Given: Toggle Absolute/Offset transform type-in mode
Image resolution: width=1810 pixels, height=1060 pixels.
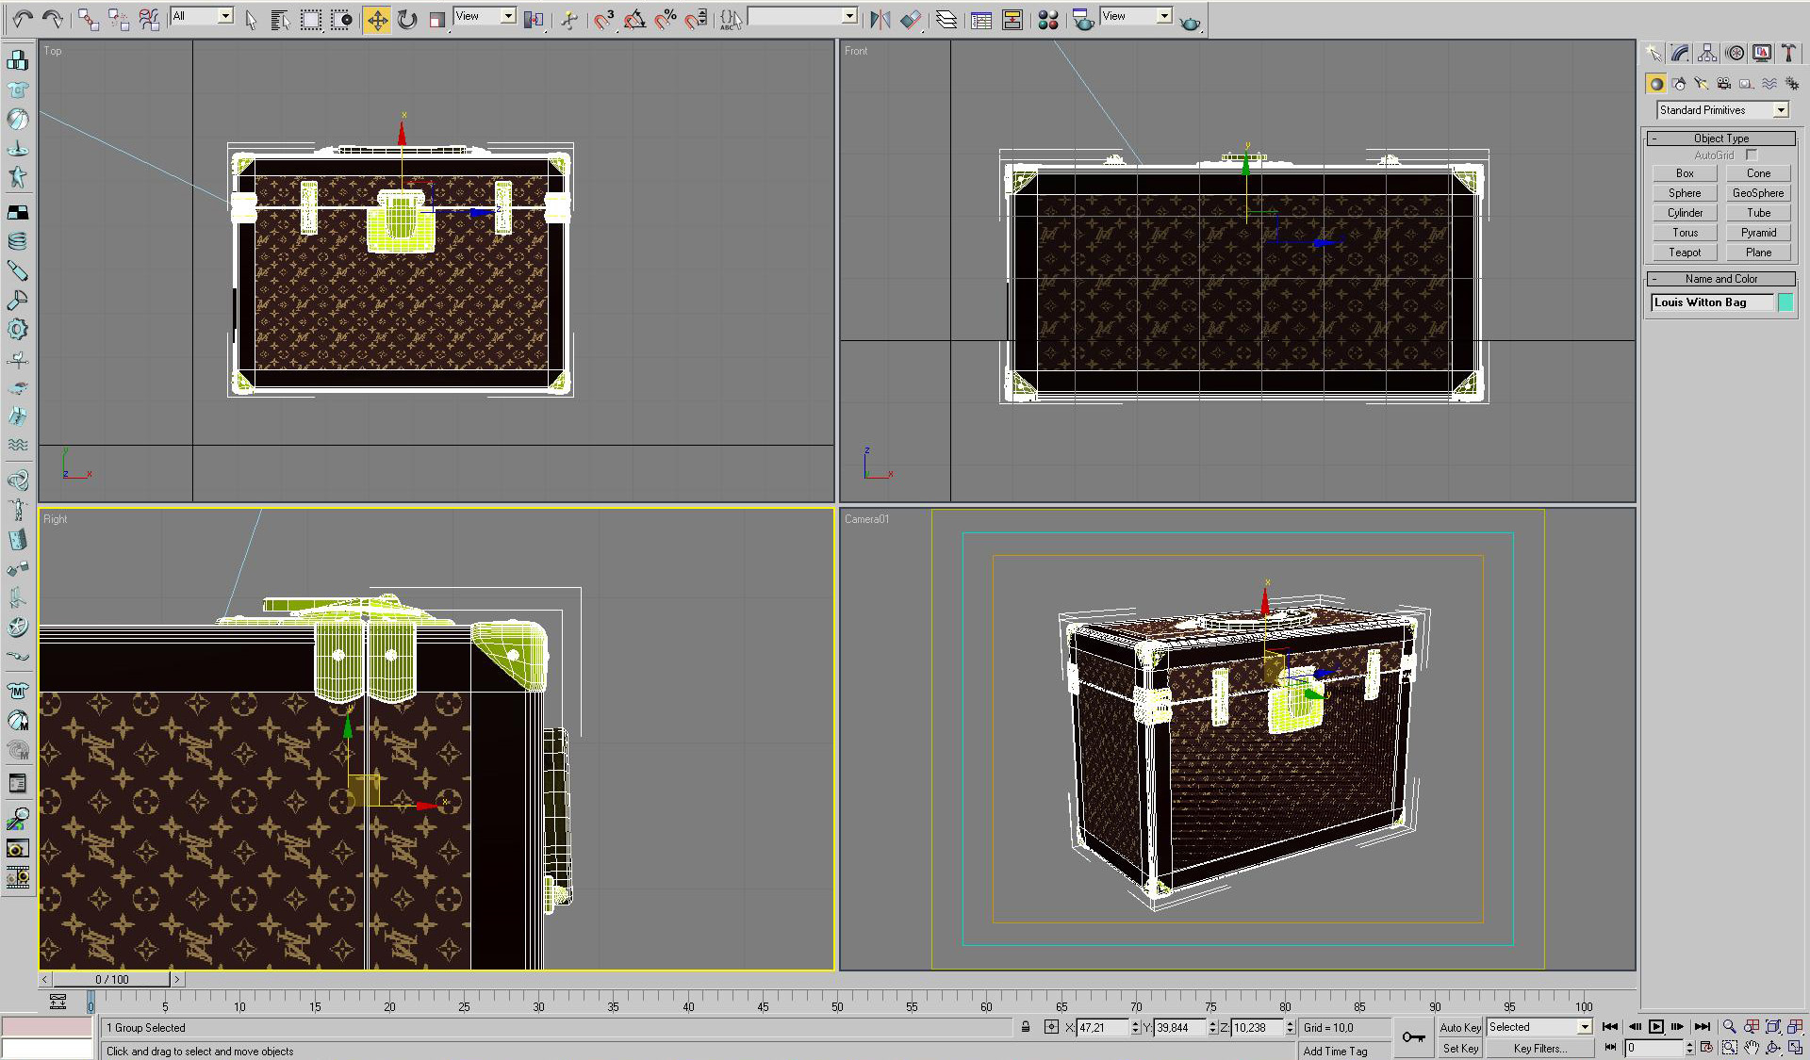Looking at the screenshot, I should [x=1051, y=1027].
